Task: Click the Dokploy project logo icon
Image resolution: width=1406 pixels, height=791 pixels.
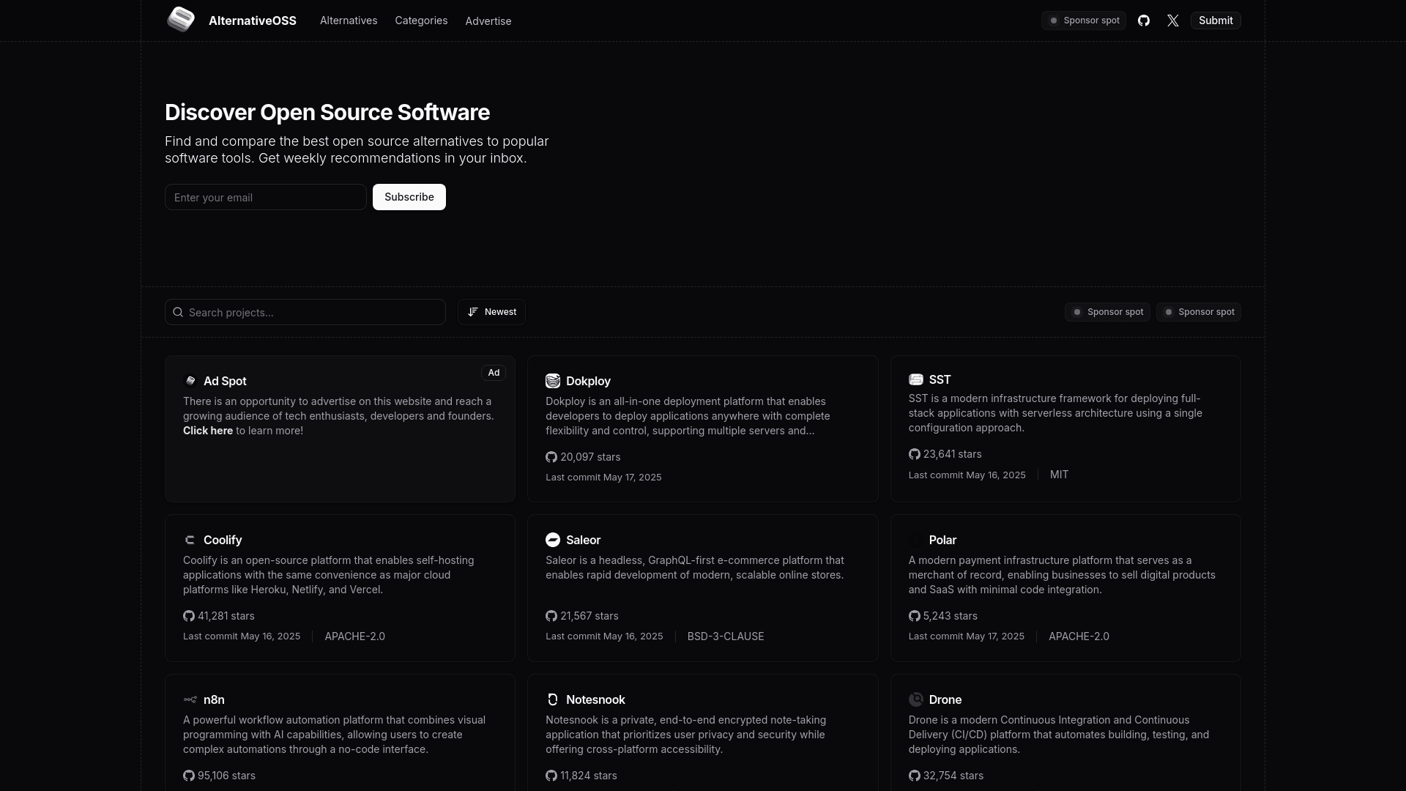Action: pyautogui.click(x=553, y=381)
